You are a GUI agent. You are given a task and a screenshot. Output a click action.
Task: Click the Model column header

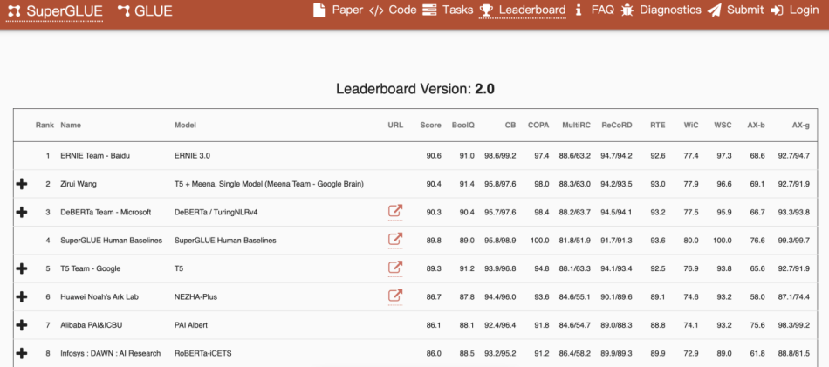pos(185,126)
